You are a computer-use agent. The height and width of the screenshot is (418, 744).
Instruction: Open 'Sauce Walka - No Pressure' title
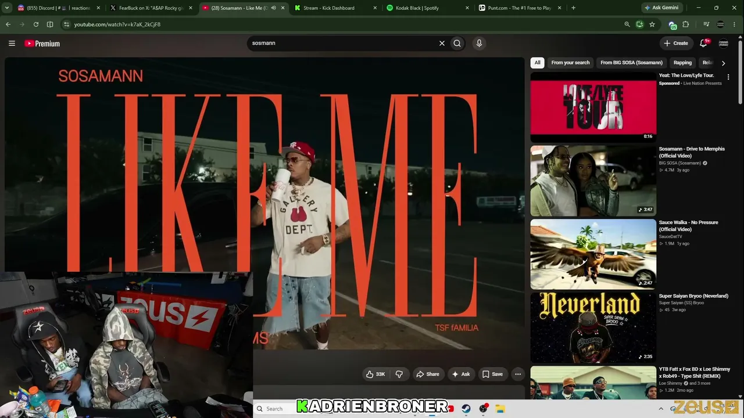click(689, 226)
